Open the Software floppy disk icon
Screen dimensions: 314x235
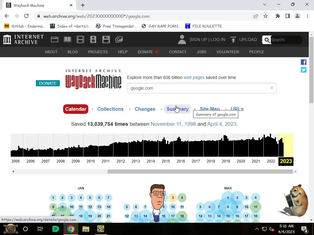pos(106,39)
